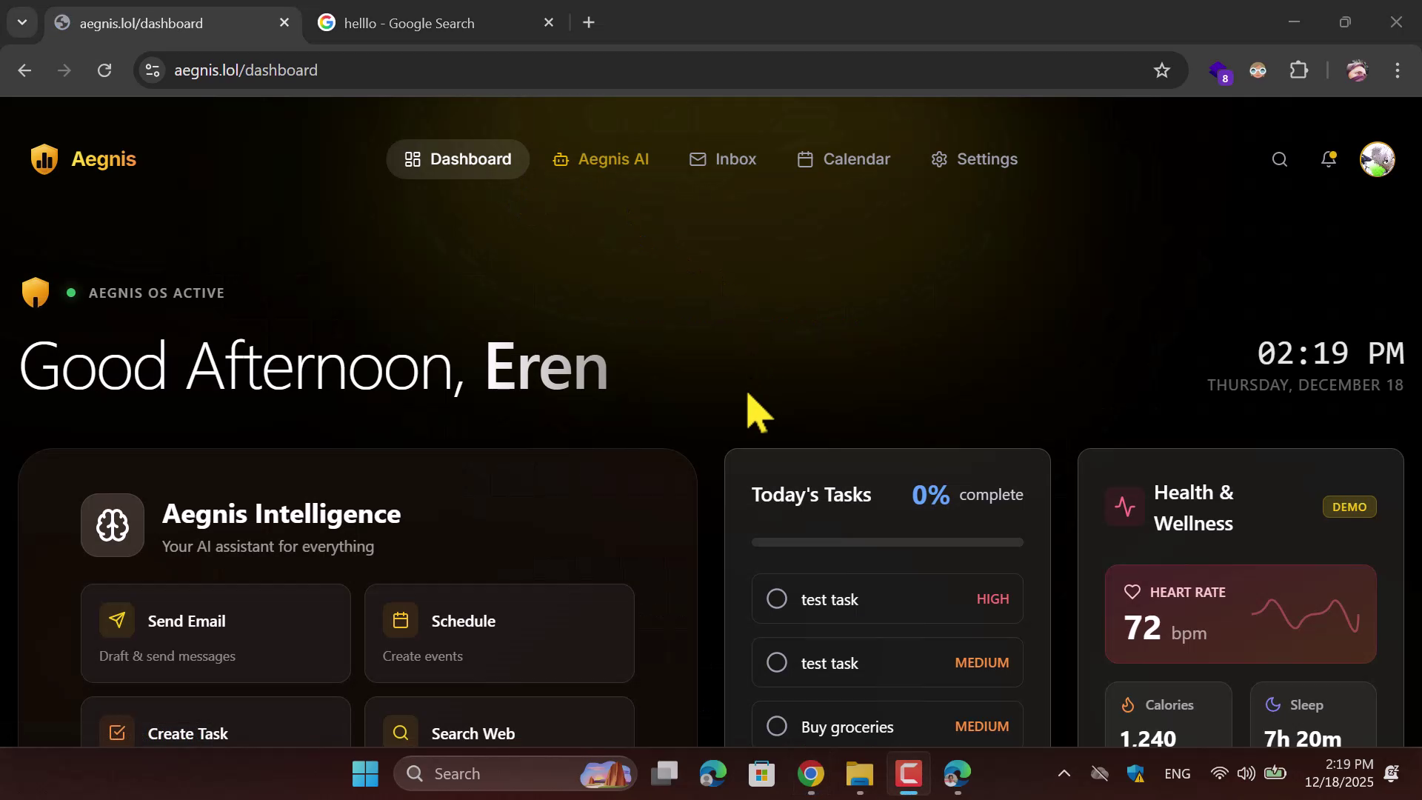Click the Aegnis Intelligence brain icon
1422x800 pixels.
tap(113, 525)
